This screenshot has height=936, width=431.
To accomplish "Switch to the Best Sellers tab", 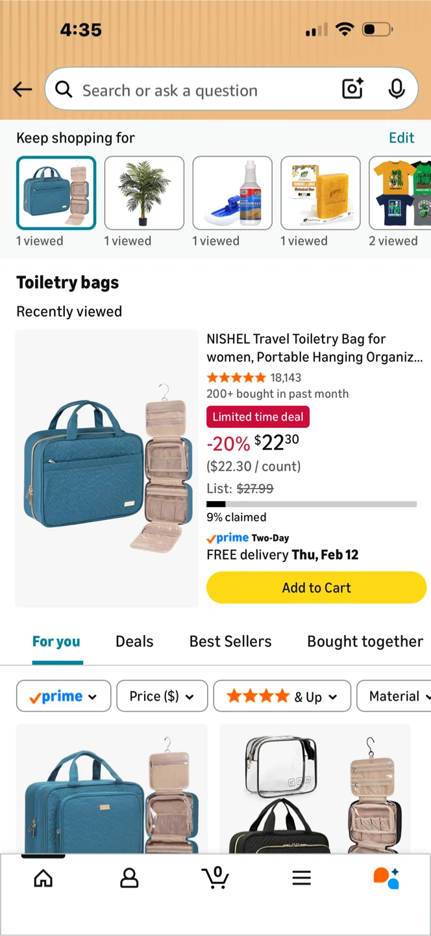I will coord(230,642).
